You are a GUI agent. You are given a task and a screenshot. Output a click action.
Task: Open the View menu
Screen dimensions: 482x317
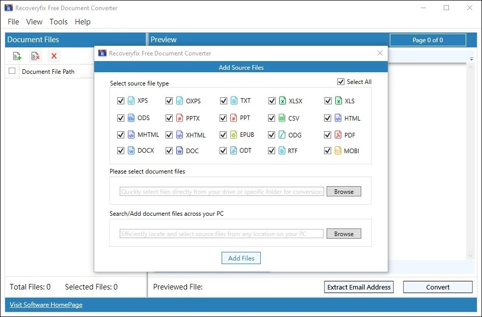pos(34,22)
